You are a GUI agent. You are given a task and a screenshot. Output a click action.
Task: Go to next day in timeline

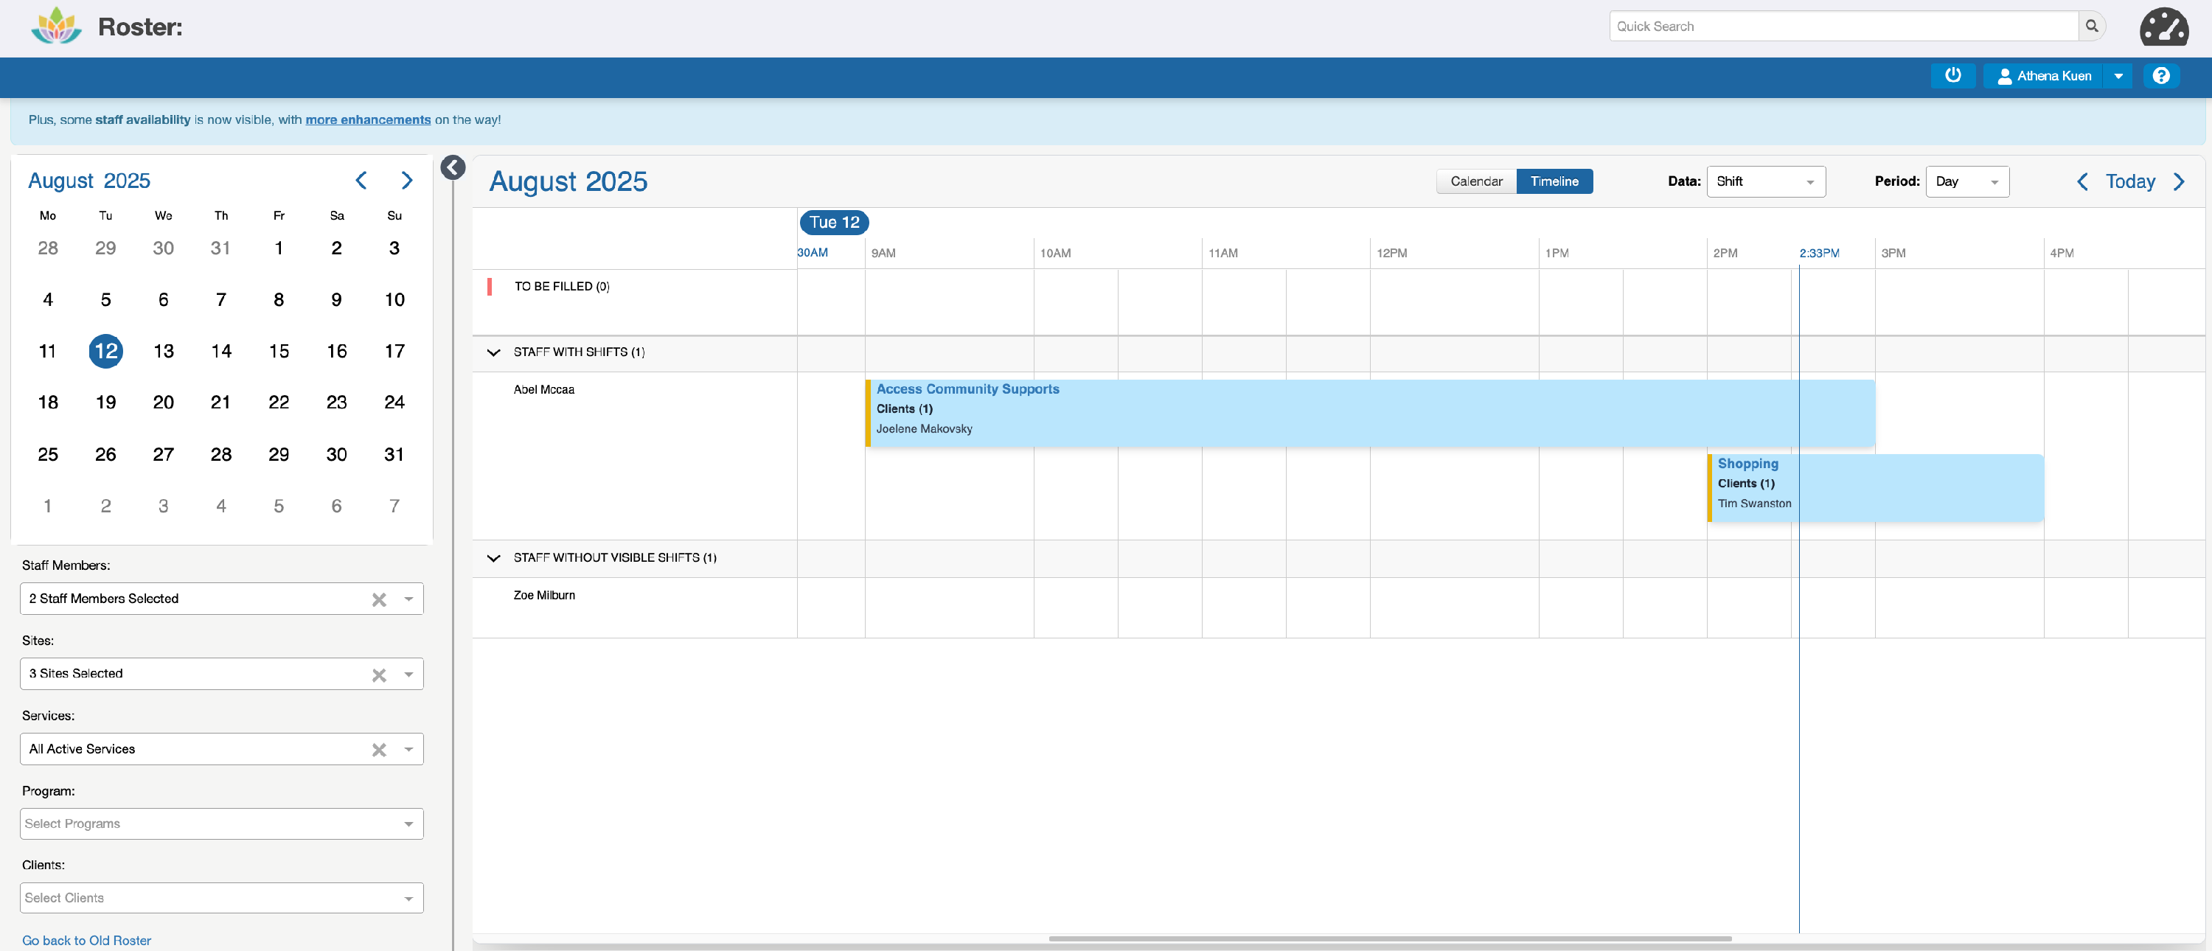coord(2179,181)
